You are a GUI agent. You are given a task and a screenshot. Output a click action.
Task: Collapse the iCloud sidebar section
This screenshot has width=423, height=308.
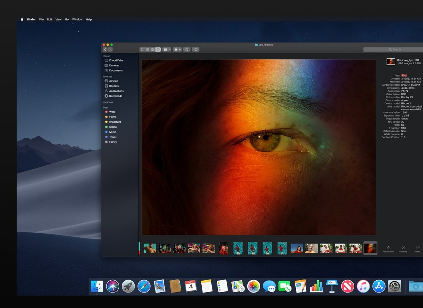pyautogui.click(x=106, y=56)
